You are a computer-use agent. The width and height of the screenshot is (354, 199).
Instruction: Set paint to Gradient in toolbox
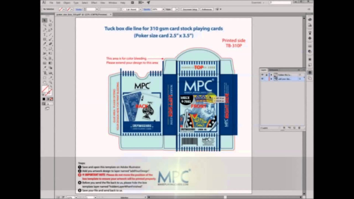click(x=47, y=99)
